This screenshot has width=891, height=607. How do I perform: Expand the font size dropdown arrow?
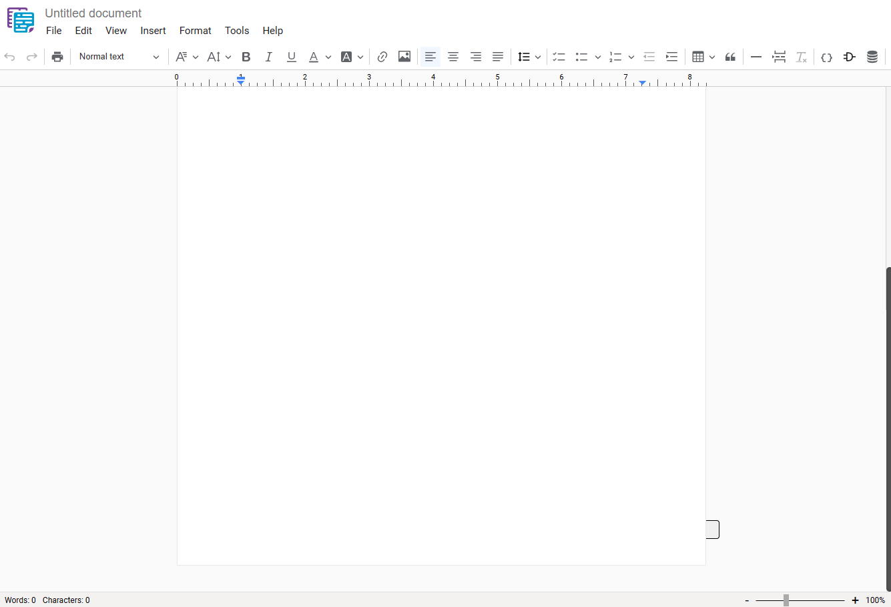(228, 57)
